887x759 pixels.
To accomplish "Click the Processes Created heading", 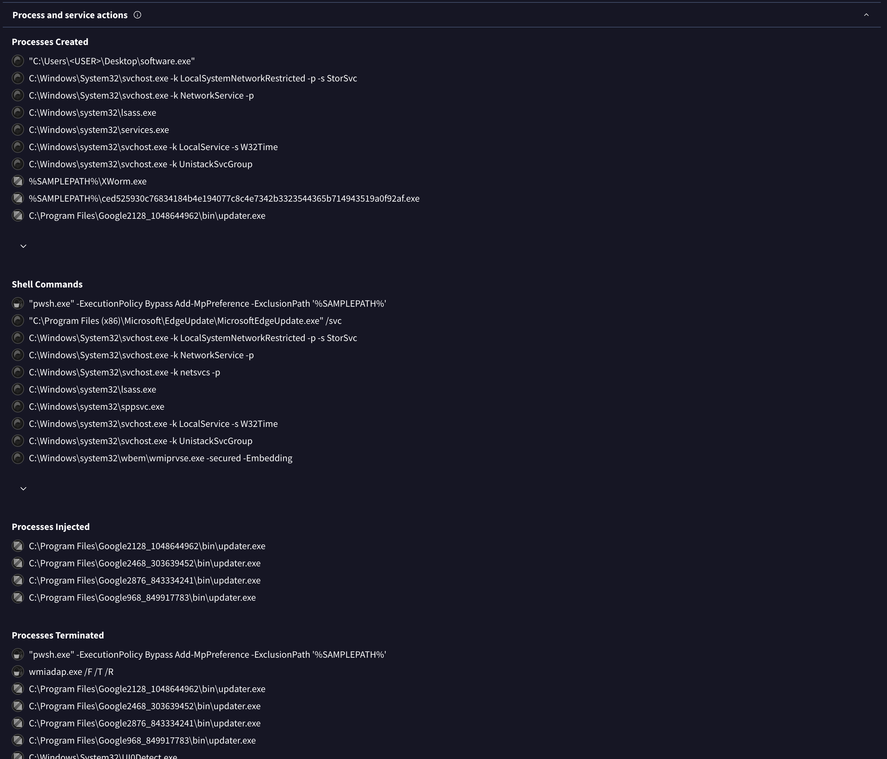I will point(50,42).
